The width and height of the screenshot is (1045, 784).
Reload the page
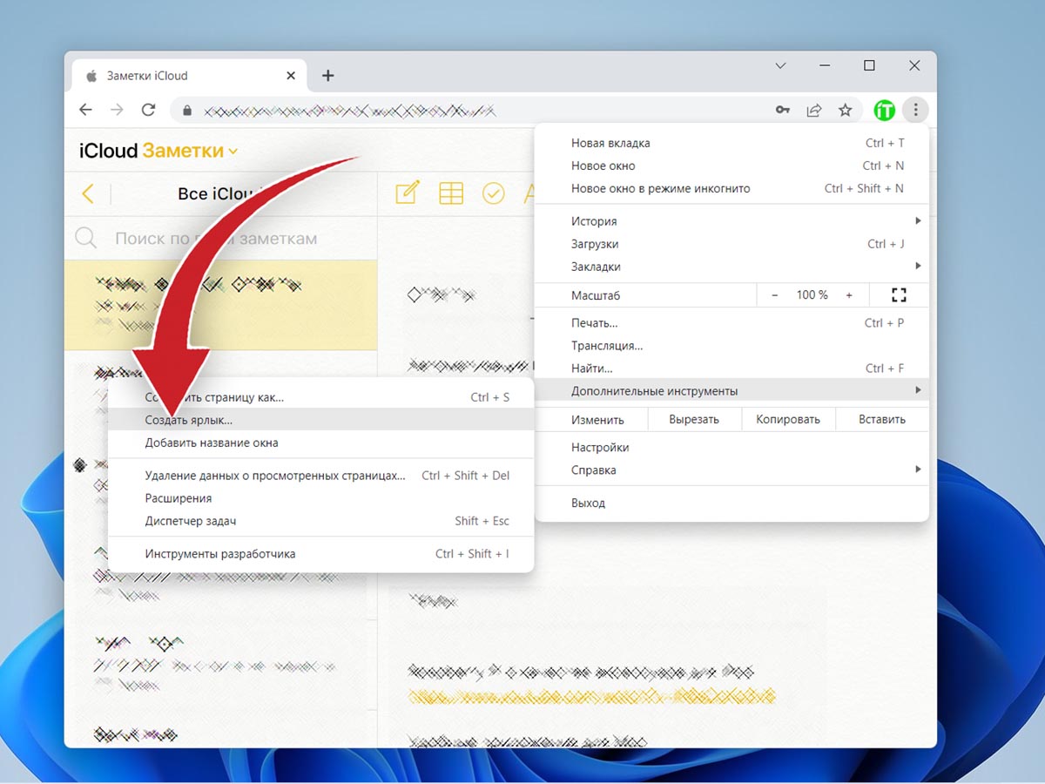tap(148, 110)
